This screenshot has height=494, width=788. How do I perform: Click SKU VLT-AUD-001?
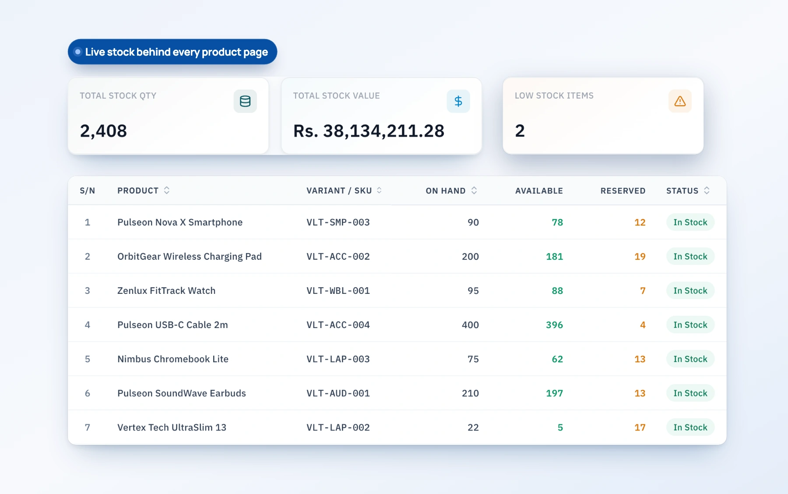(x=338, y=393)
